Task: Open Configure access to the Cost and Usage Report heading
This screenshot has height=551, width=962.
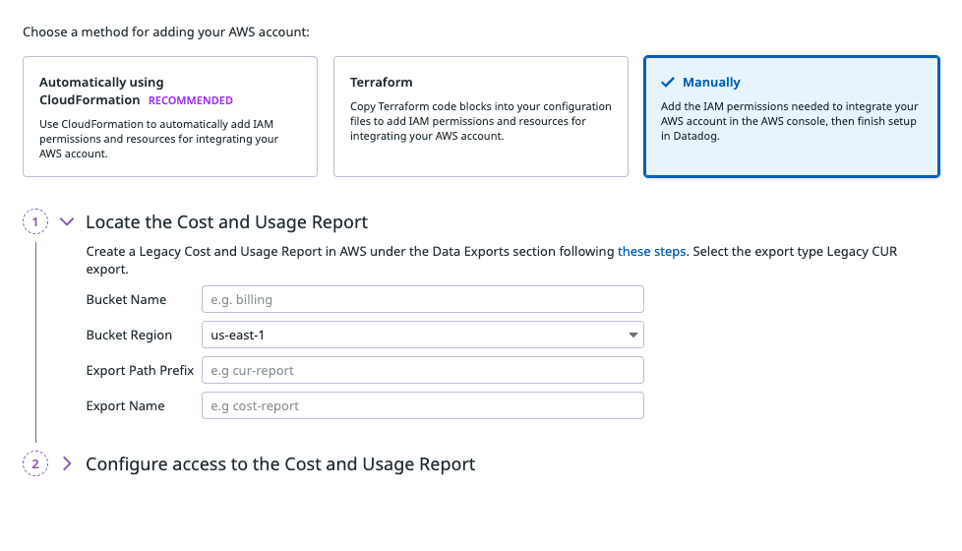Action: [280, 464]
